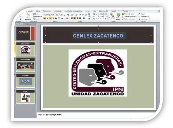Open the font size combo box

[x=58, y=15]
